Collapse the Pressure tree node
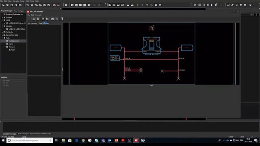 (5, 47)
